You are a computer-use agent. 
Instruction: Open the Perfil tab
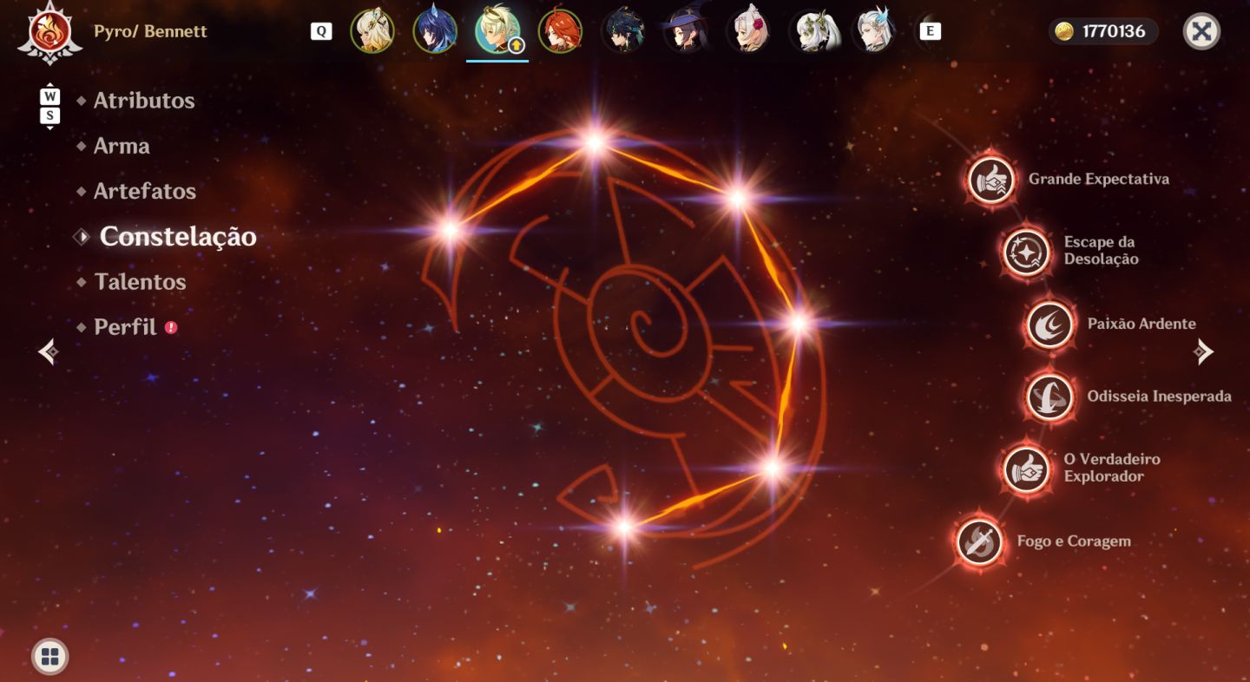coord(125,327)
